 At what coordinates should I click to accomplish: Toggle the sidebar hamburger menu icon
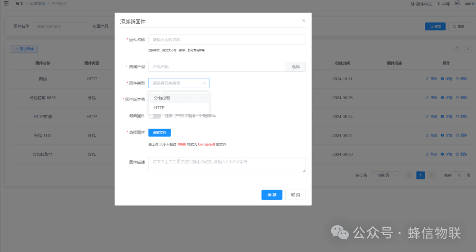6,4
